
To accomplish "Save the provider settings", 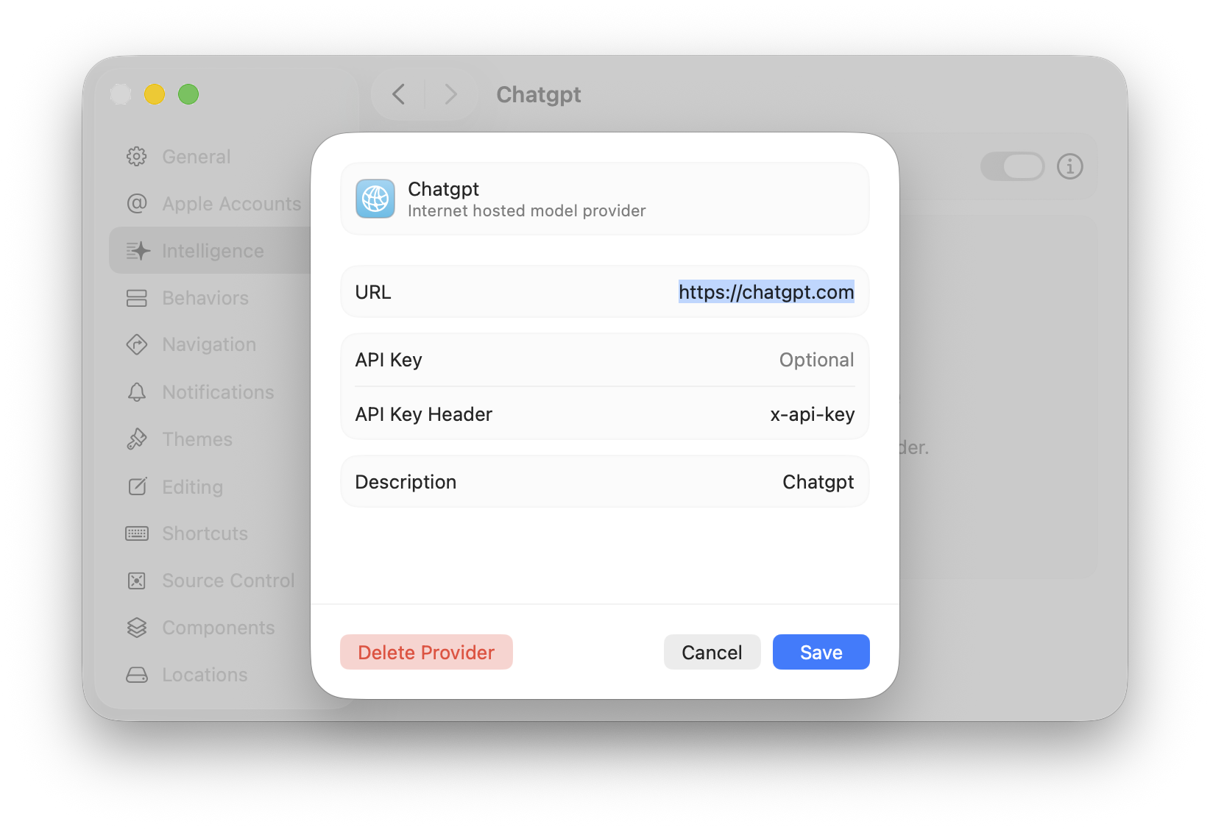I will coord(821,652).
